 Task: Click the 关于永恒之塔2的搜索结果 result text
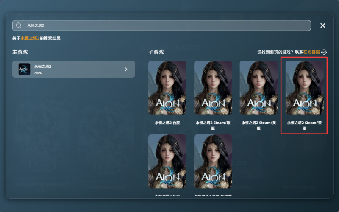click(x=36, y=39)
